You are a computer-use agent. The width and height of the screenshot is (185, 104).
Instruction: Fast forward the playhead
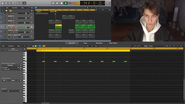click(57, 3)
